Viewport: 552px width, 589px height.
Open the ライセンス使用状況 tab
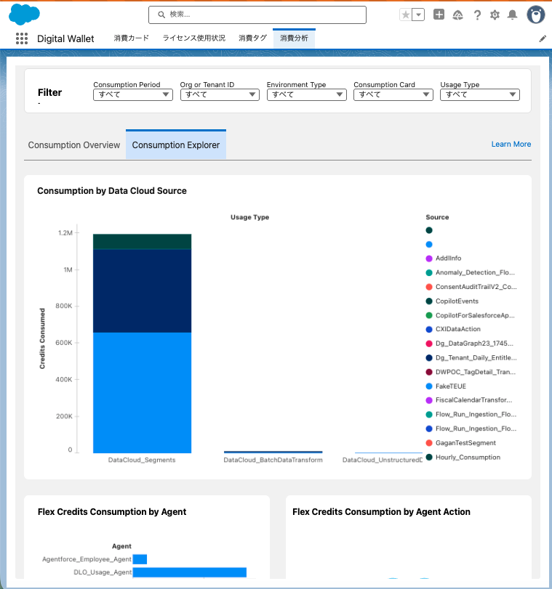193,38
